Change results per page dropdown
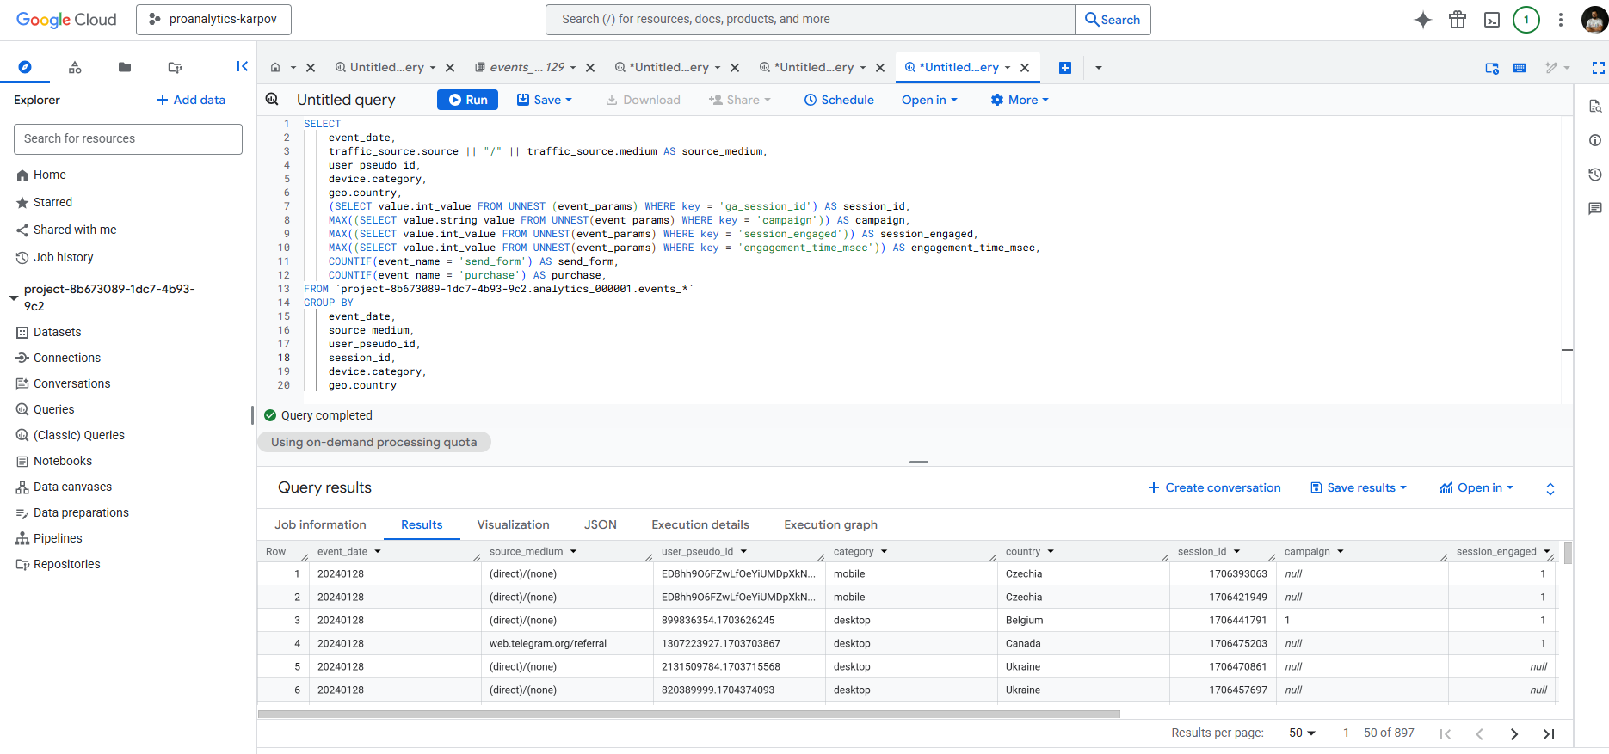Viewport: 1609px width, 754px height. tap(1302, 733)
